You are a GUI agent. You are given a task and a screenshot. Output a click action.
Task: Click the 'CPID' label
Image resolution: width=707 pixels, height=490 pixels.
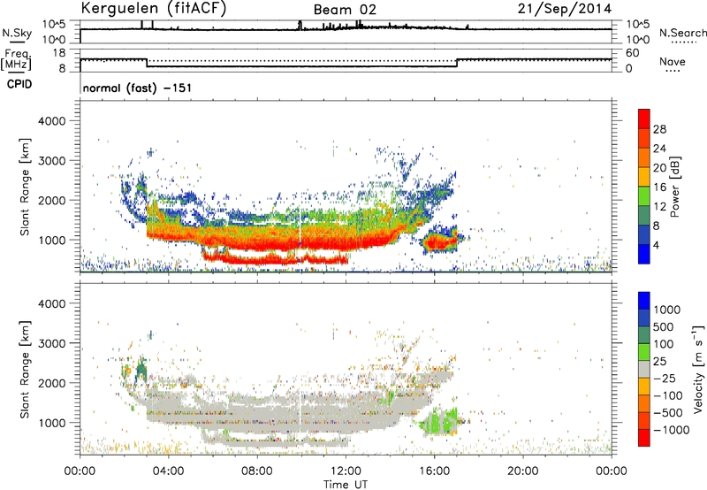click(19, 84)
